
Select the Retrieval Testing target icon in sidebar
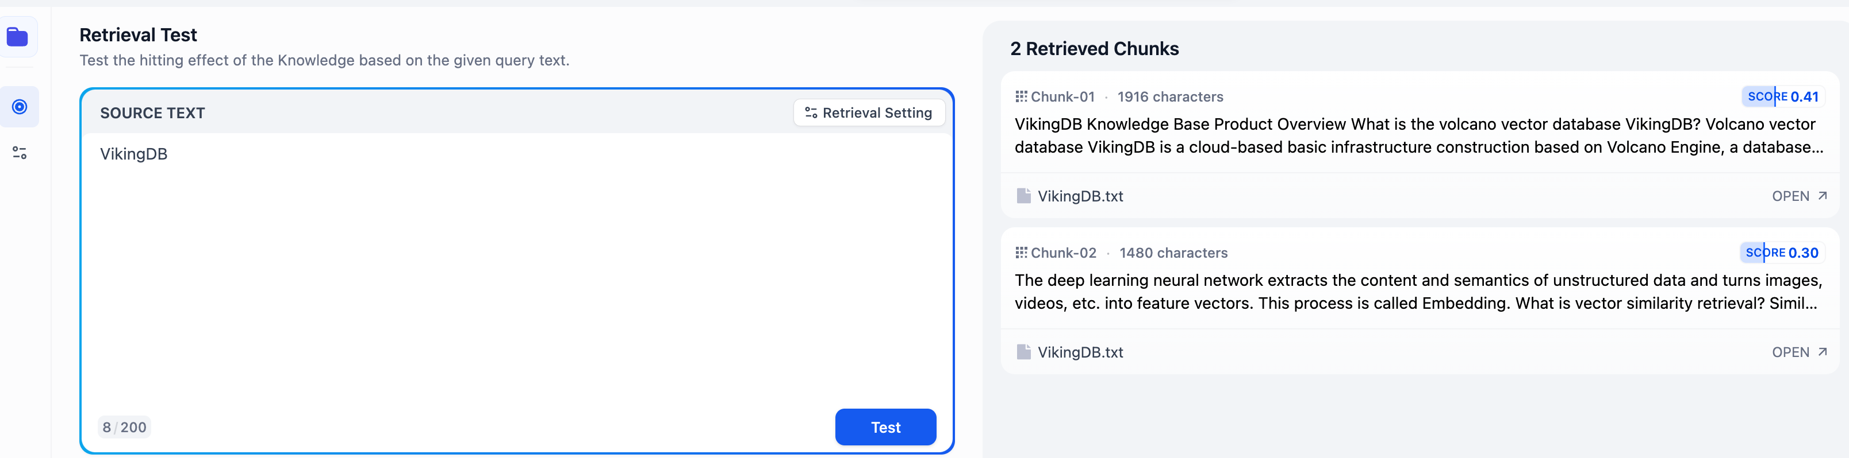(x=20, y=107)
